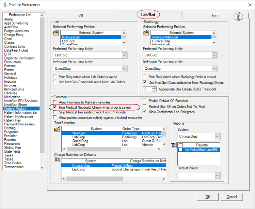Click the OK button

pyautogui.click(x=208, y=197)
